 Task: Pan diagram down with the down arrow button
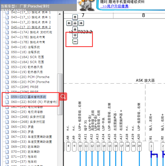coord(75,29)
